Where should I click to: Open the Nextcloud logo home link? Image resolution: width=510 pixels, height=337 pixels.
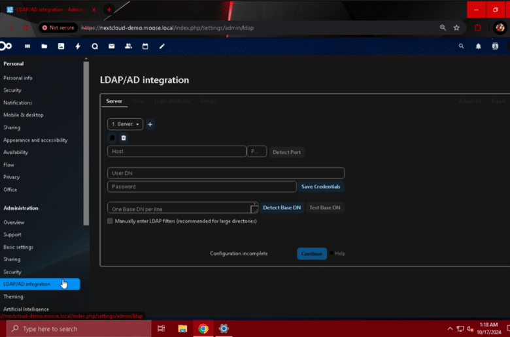(6, 46)
